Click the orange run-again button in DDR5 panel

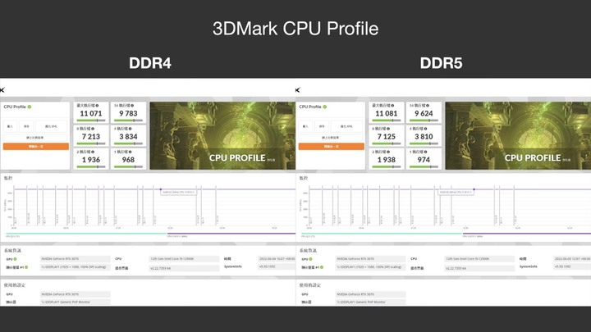(x=332, y=147)
